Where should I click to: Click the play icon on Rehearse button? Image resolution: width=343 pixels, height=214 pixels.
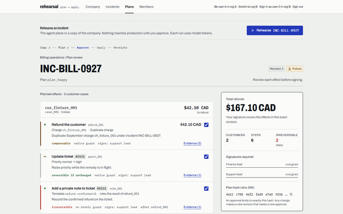point(253,30)
